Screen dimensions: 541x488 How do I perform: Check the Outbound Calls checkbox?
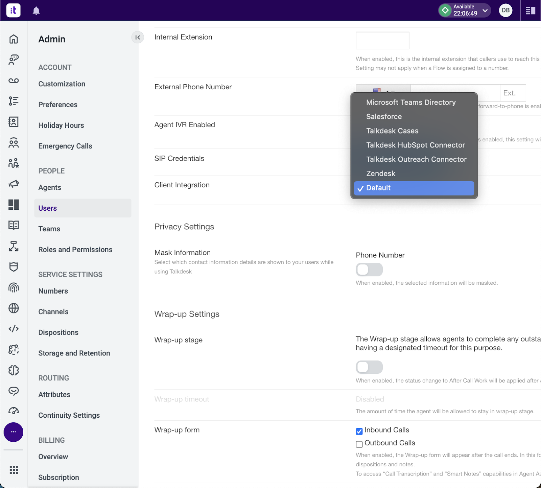(359, 444)
